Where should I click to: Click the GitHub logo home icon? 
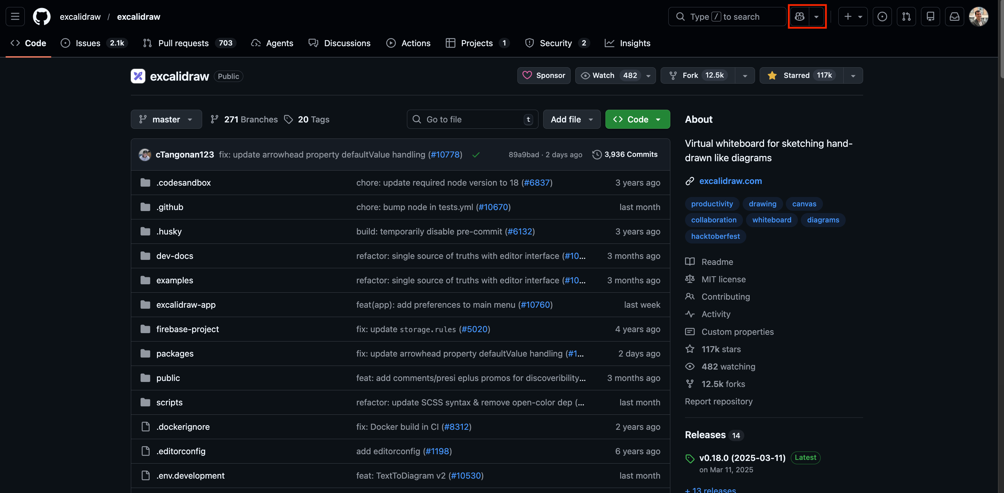click(42, 17)
